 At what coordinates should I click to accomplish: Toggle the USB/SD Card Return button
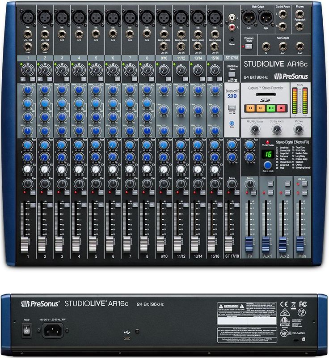point(232,74)
